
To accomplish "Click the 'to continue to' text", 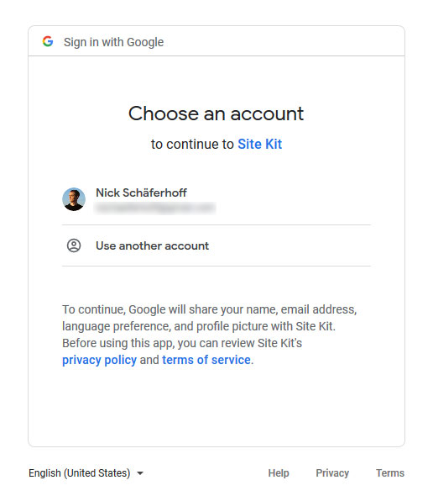I will (x=192, y=145).
